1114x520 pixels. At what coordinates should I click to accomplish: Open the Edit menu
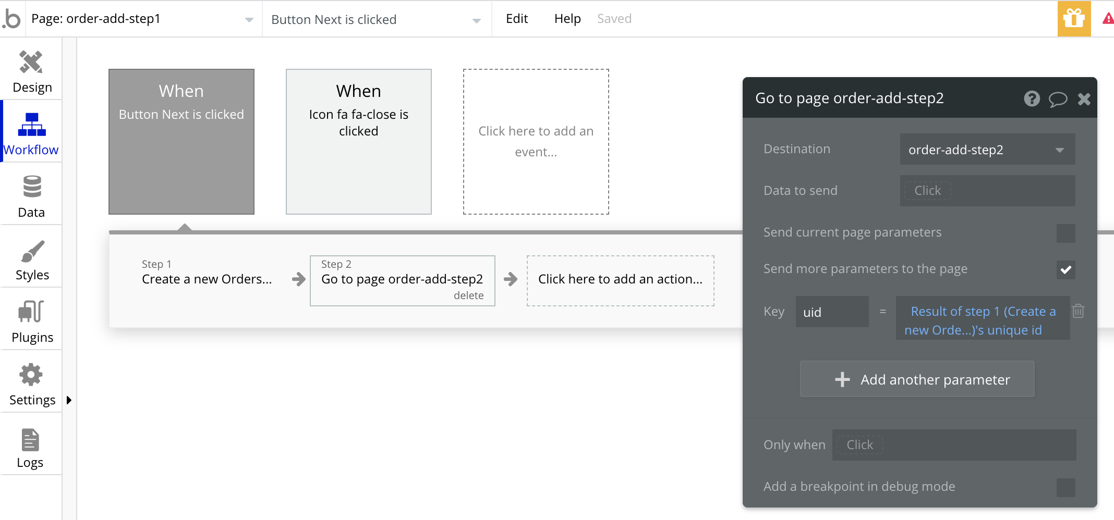(x=517, y=19)
